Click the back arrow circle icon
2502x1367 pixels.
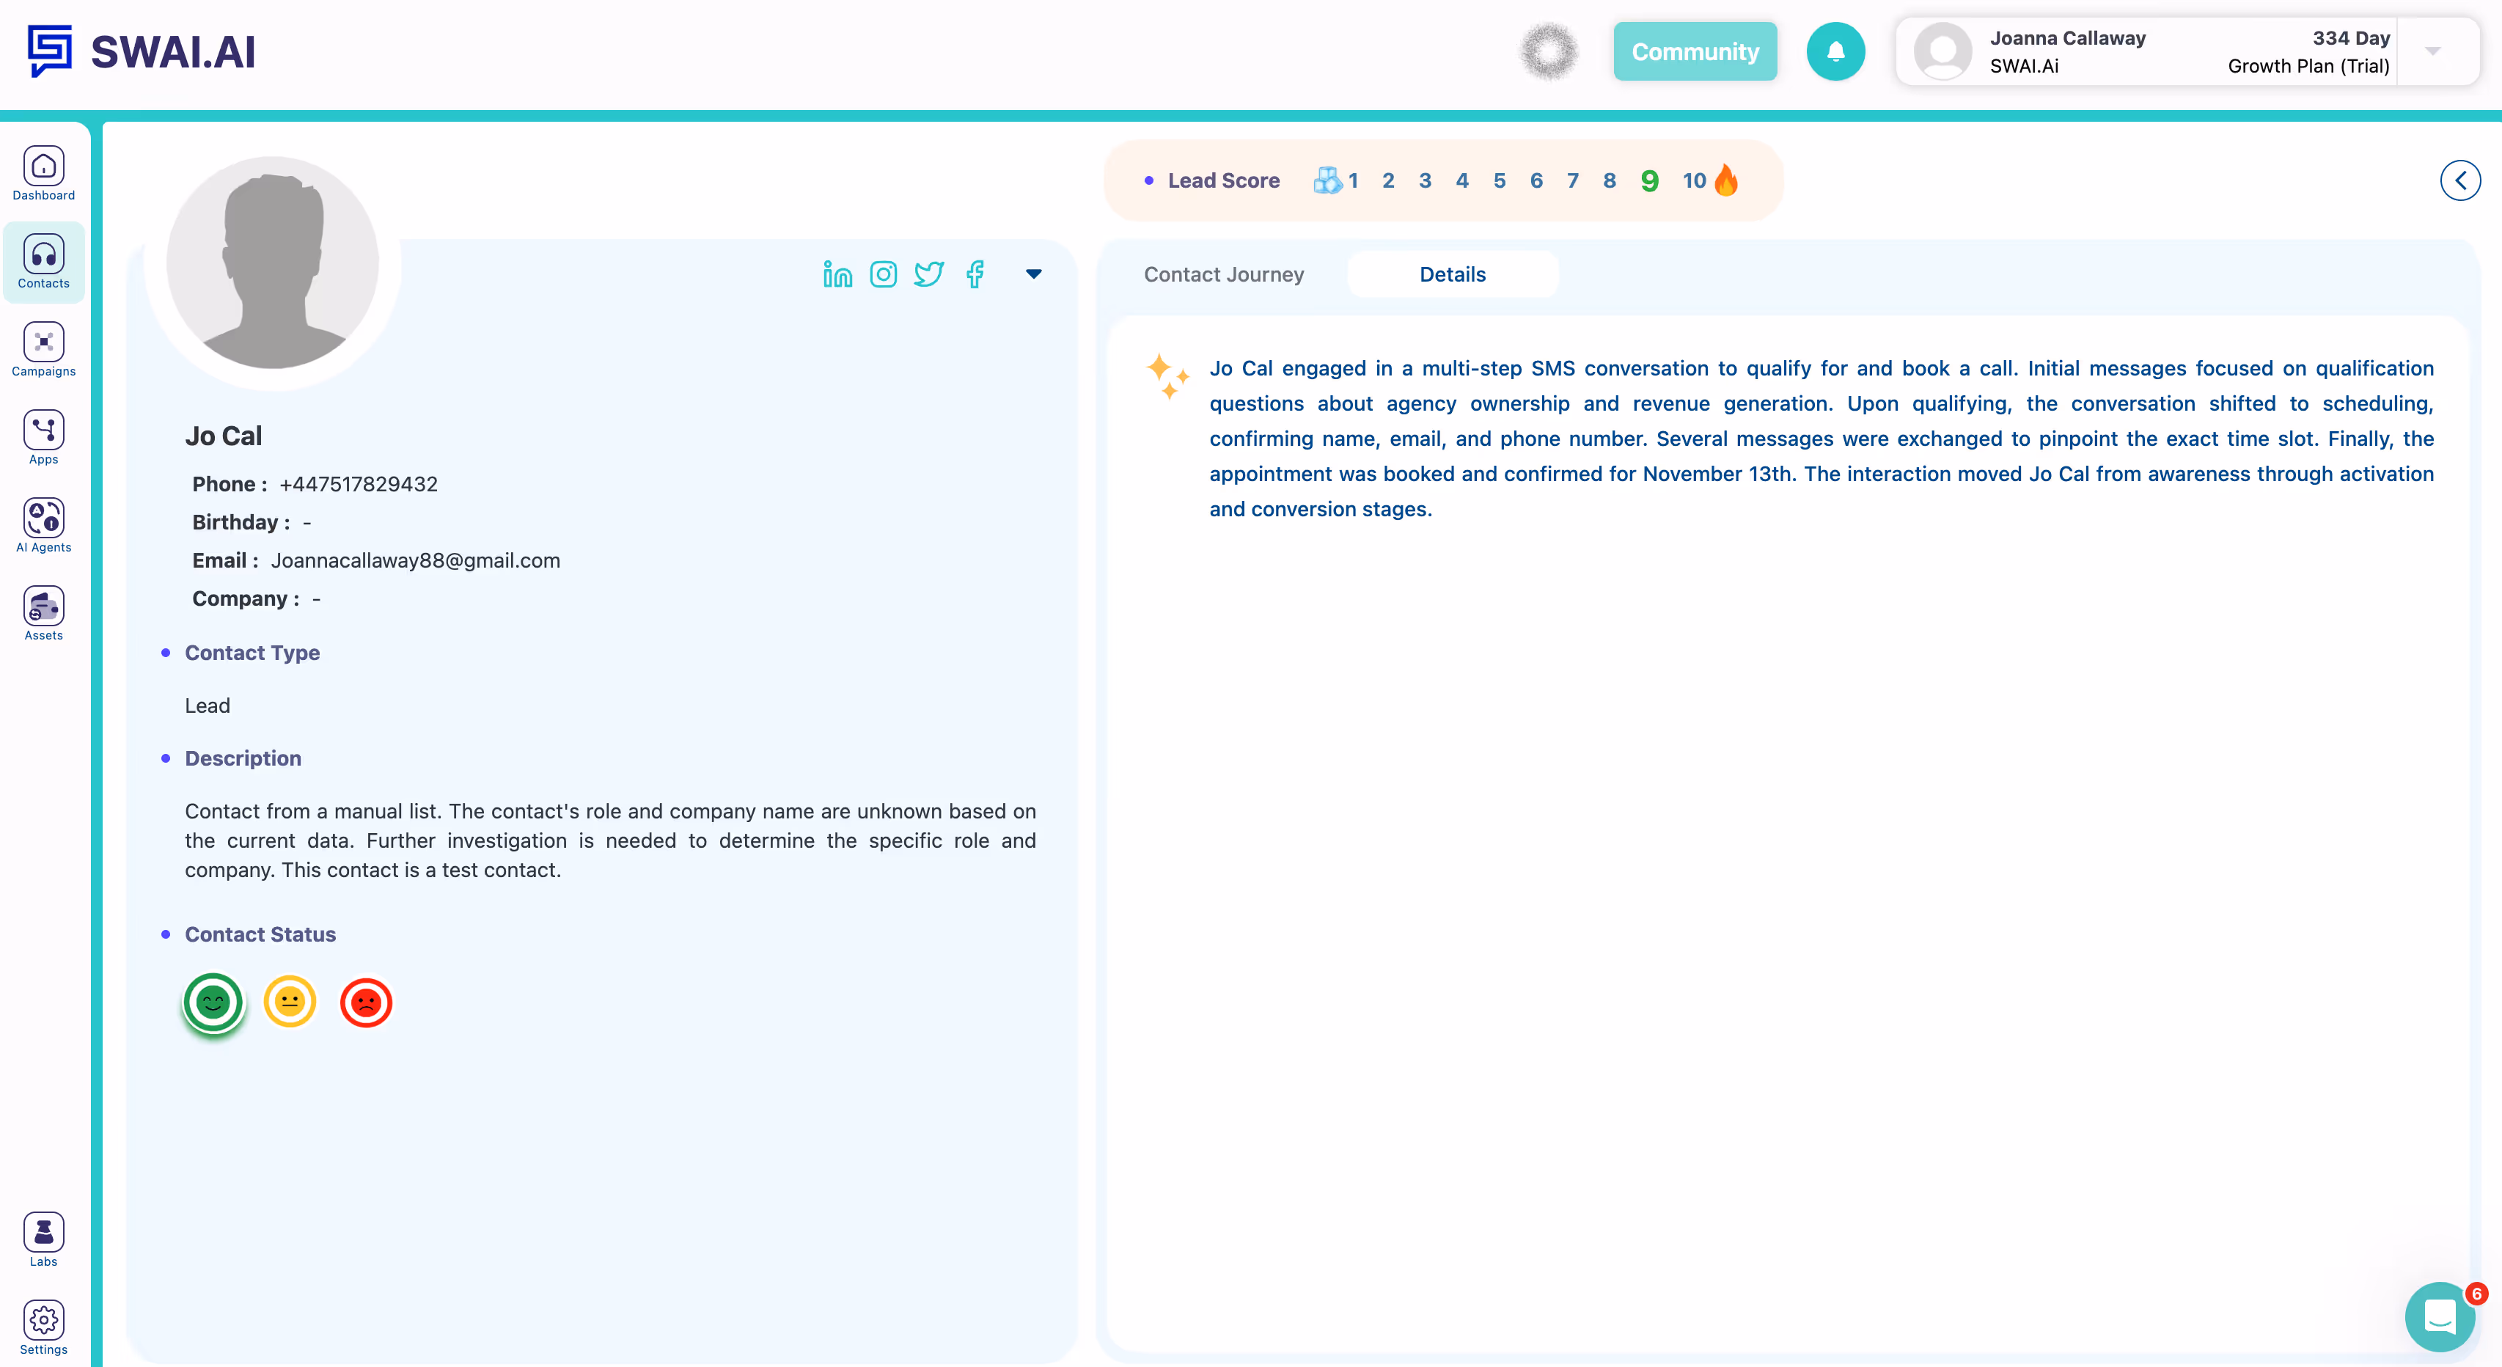(2460, 180)
